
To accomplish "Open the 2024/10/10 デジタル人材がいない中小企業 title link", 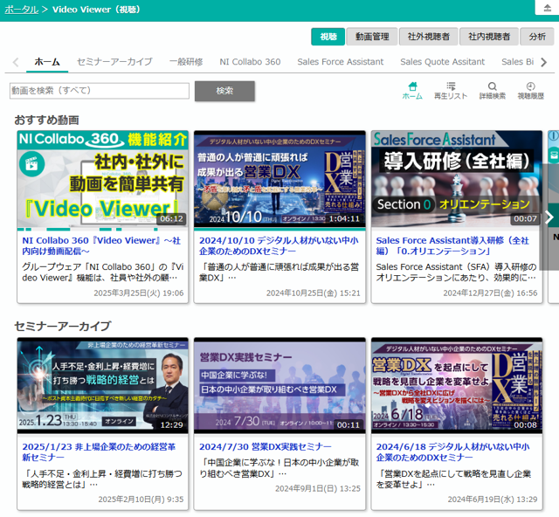I will coord(279,245).
